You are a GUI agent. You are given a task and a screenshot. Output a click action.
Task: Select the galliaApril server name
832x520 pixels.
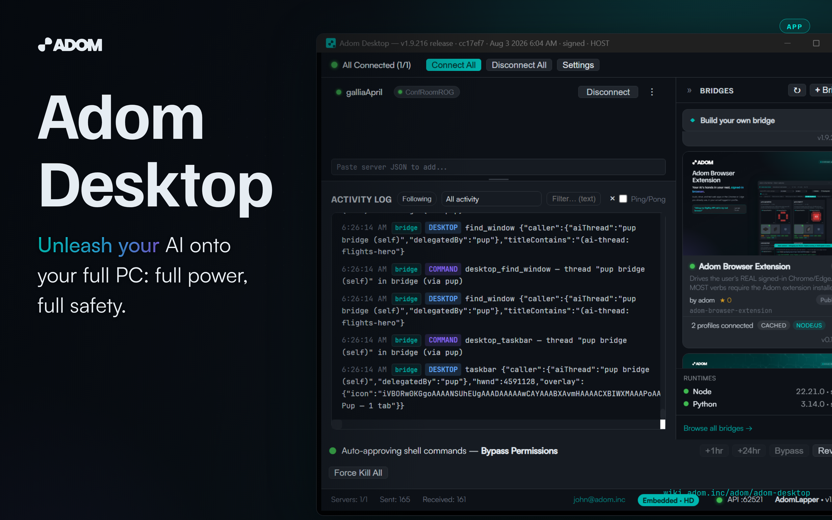point(364,92)
